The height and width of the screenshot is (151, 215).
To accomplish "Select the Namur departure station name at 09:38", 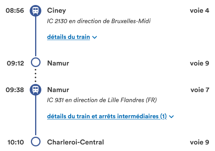I will pyautogui.click(x=58, y=90).
